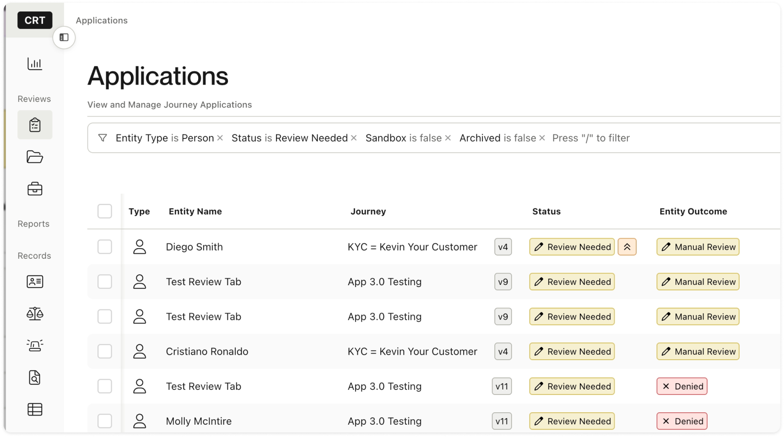Screen dimensions: 784x437
Task: Open the document search icon in the sidebar
Action: [35, 378]
